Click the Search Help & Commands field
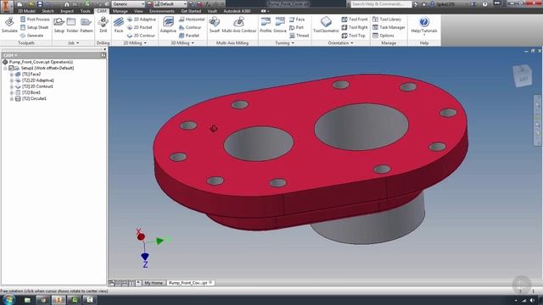Viewport: 543px width, 305px height. pyautogui.click(x=380, y=3)
